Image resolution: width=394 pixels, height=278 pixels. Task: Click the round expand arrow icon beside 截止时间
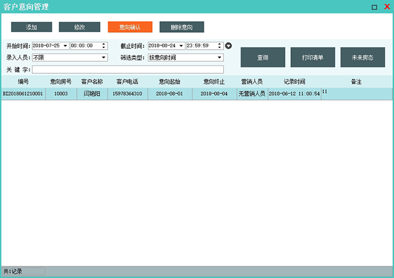tap(229, 45)
